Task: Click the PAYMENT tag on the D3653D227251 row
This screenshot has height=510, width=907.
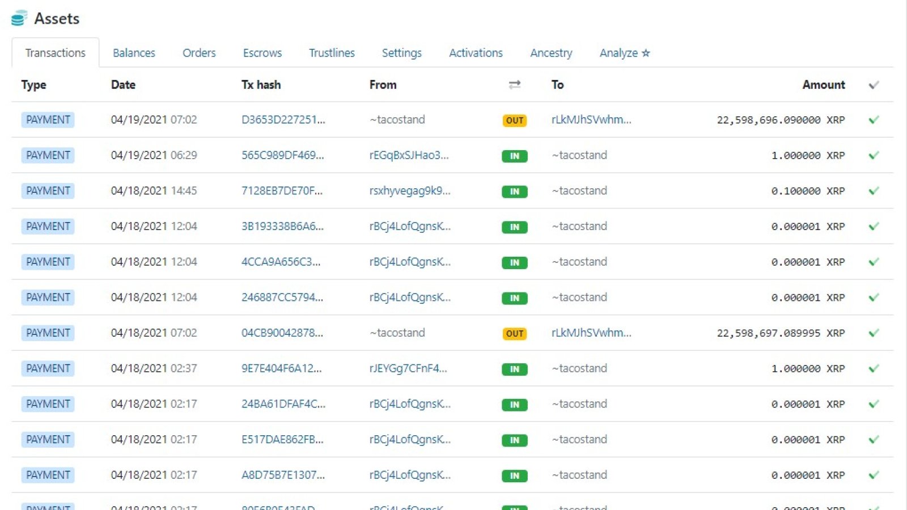Action: point(48,120)
